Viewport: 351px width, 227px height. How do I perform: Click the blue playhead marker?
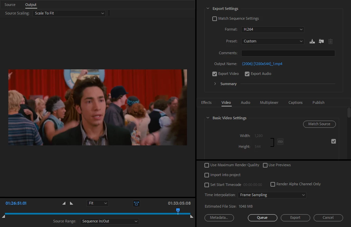178,210
